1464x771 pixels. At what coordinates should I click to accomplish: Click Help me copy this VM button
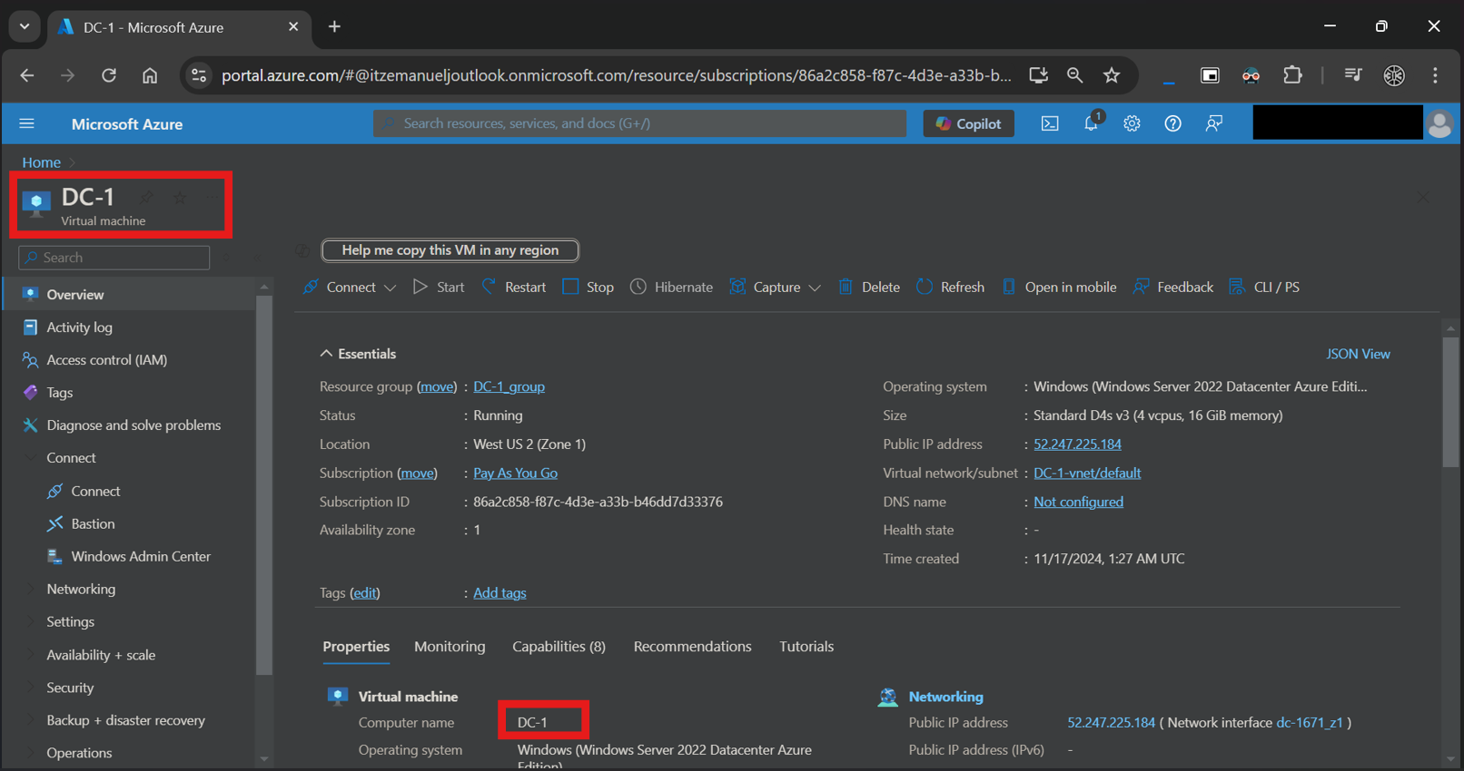[450, 250]
